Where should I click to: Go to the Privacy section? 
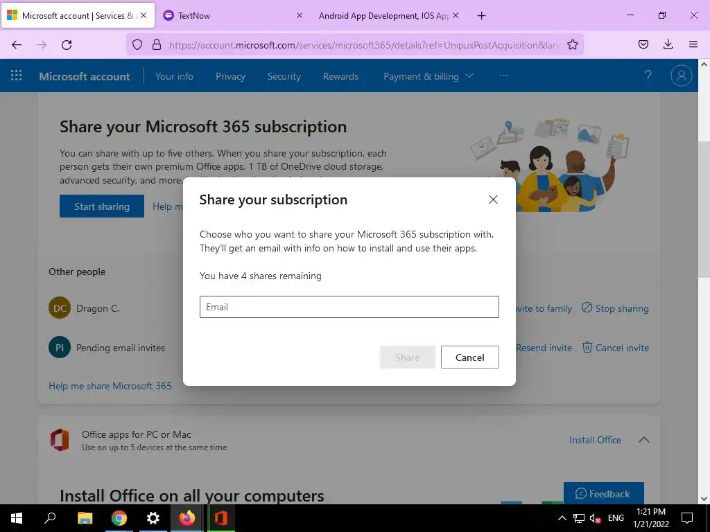click(230, 76)
